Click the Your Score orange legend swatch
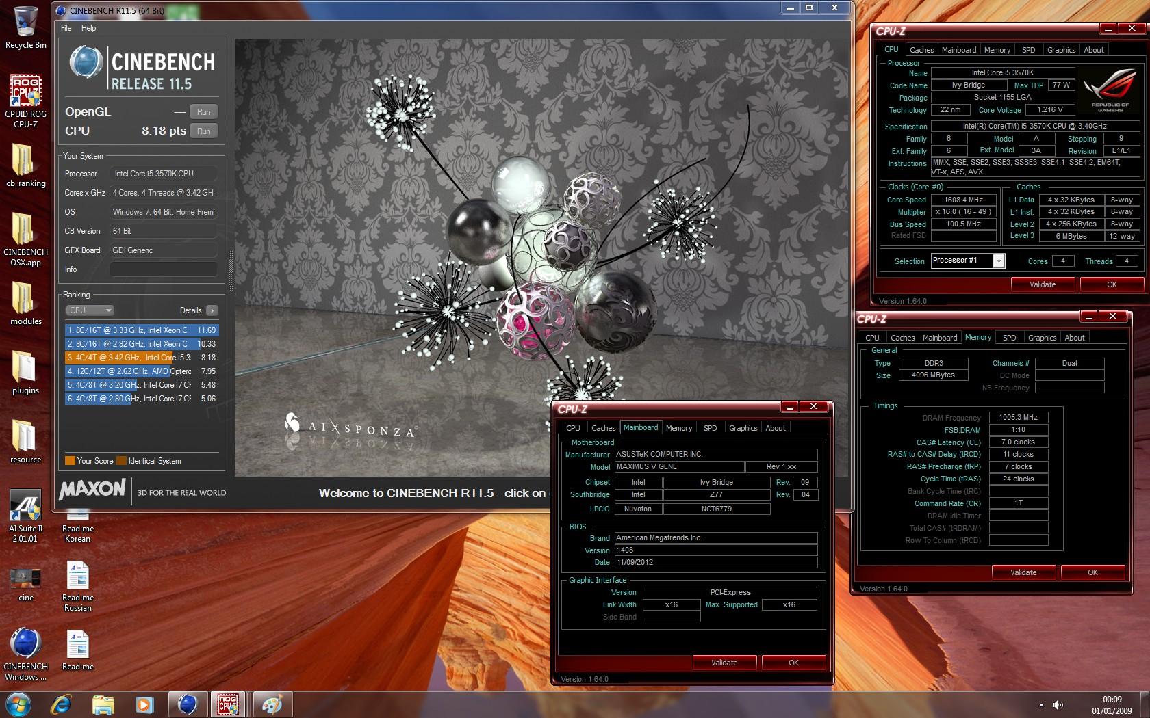 [x=70, y=461]
